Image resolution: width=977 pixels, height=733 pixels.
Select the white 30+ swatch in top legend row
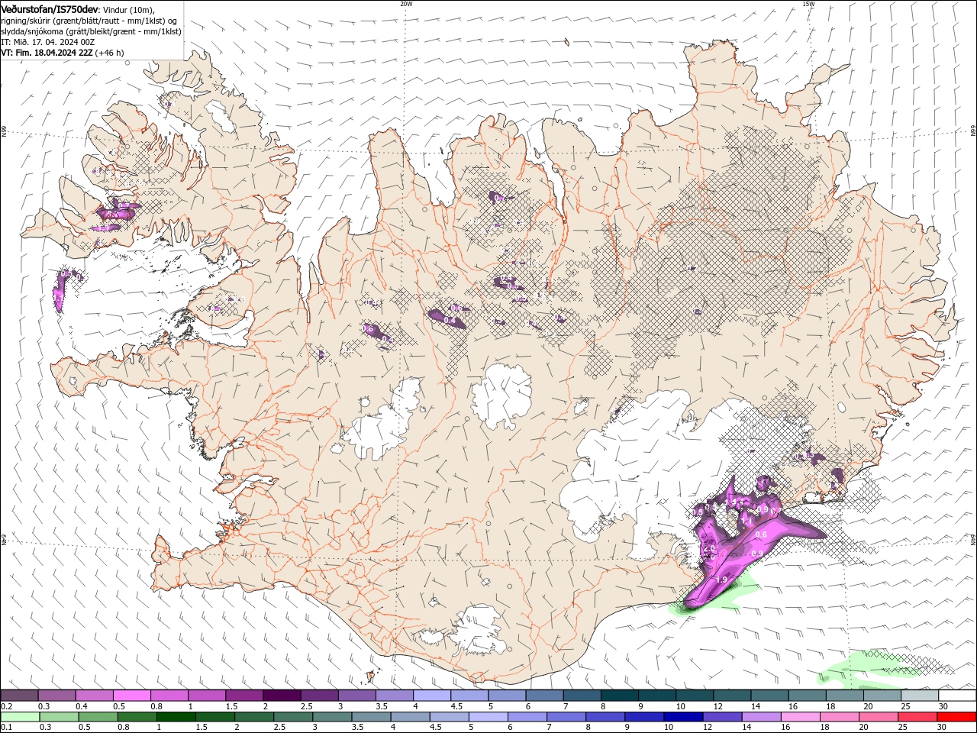click(x=957, y=696)
